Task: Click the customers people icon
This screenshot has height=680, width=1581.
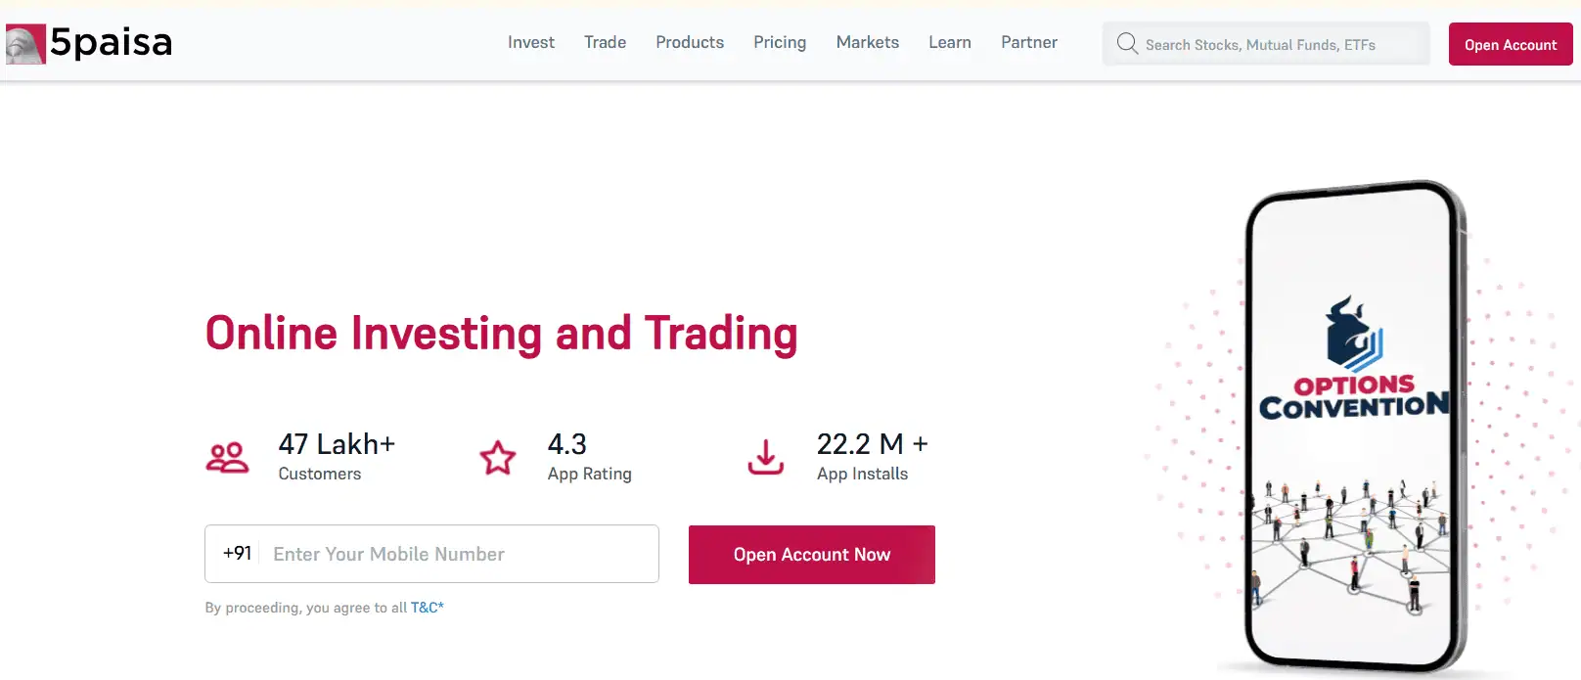Action: [227, 458]
